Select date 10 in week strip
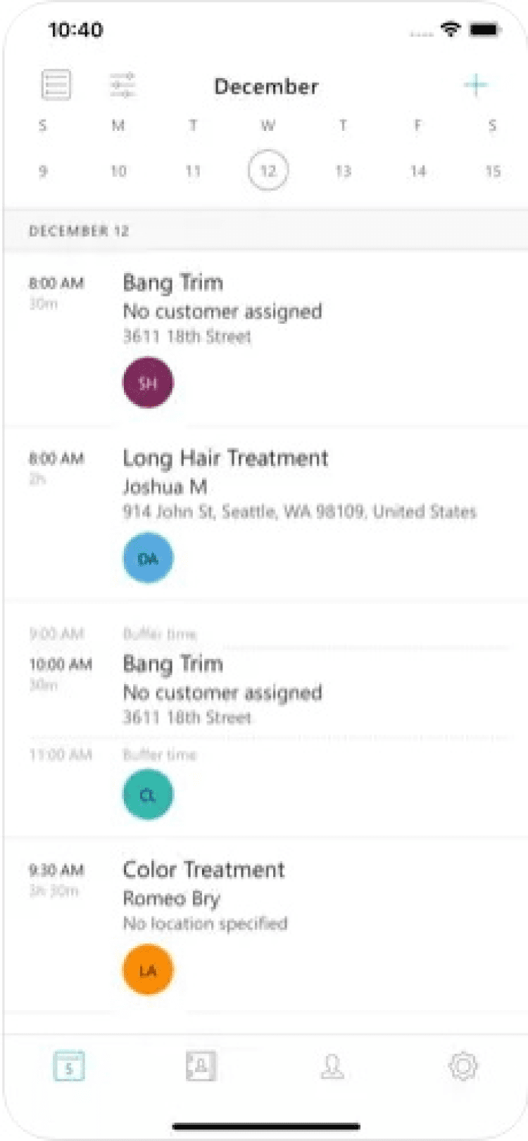528x1141 pixels. [x=118, y=171]
